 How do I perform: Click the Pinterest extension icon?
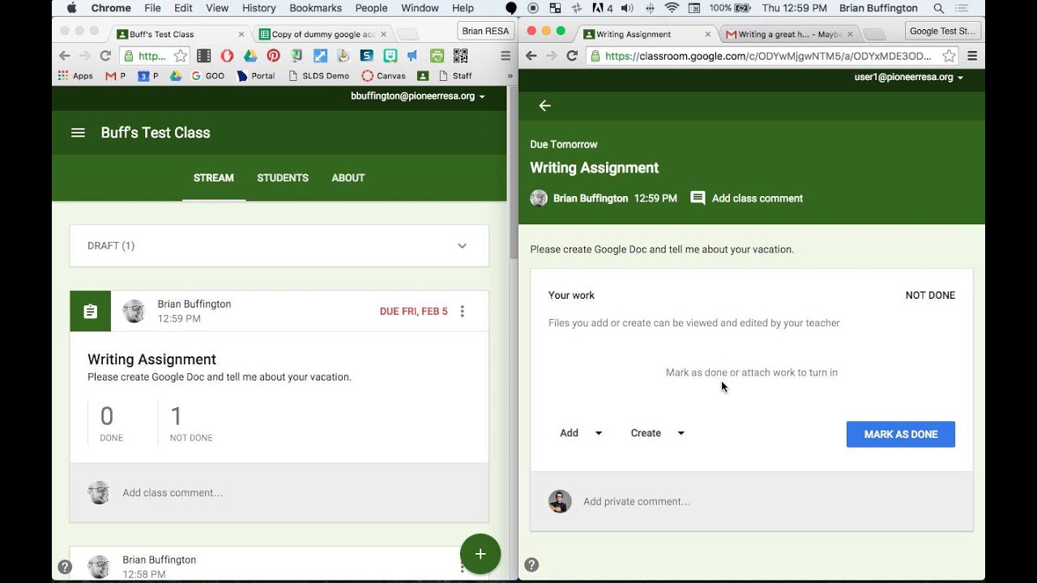[x=273, y=56]
